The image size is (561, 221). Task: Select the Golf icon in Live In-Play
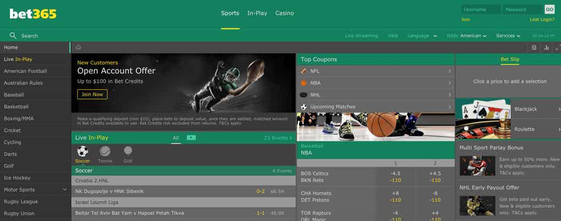click(128, 150)
